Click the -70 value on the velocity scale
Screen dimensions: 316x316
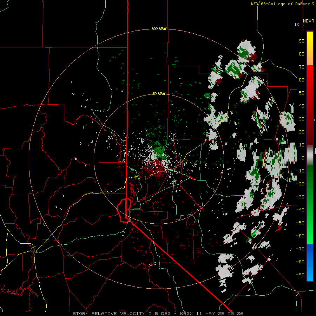[300, 249]
